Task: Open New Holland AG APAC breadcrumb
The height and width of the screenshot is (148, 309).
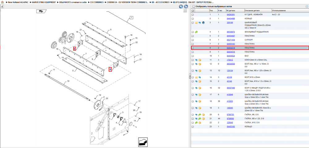Action: coord(18,2)
